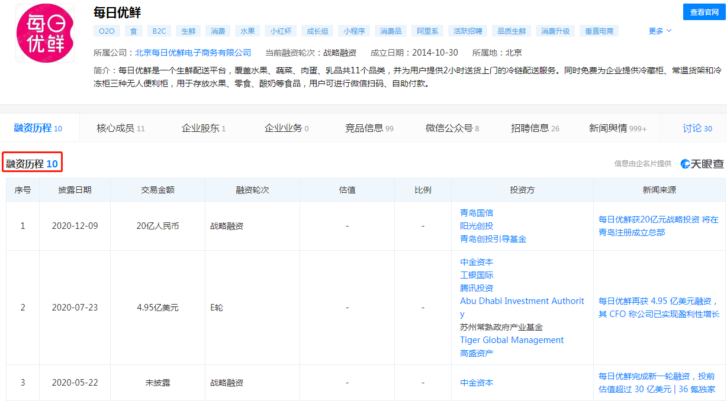This screenshot has height=401, width=727.
Task: Open the 微信公众号 tab
Action: point(452,128)
